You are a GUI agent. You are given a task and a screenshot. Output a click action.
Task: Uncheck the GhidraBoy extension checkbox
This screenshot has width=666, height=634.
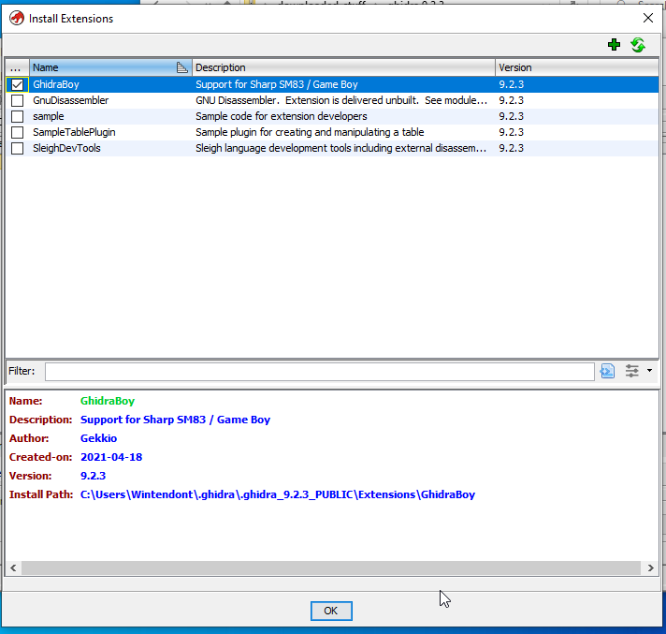17,85
